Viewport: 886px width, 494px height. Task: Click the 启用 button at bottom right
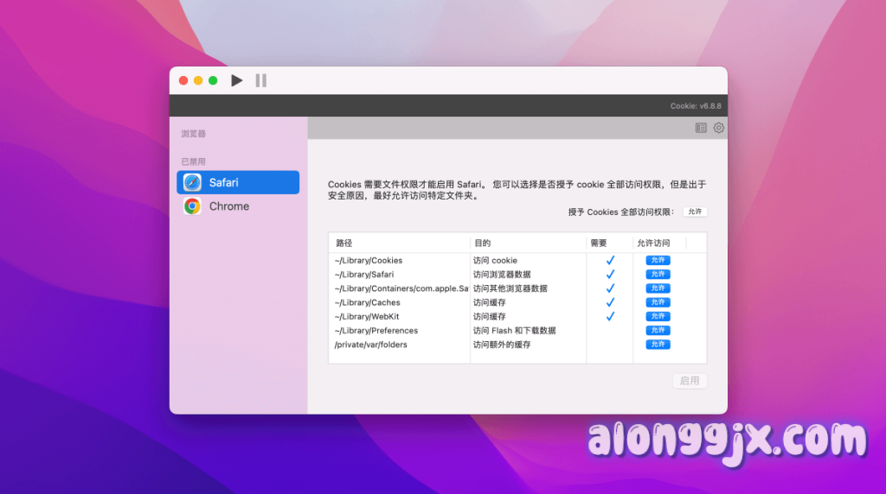[690, 381]
